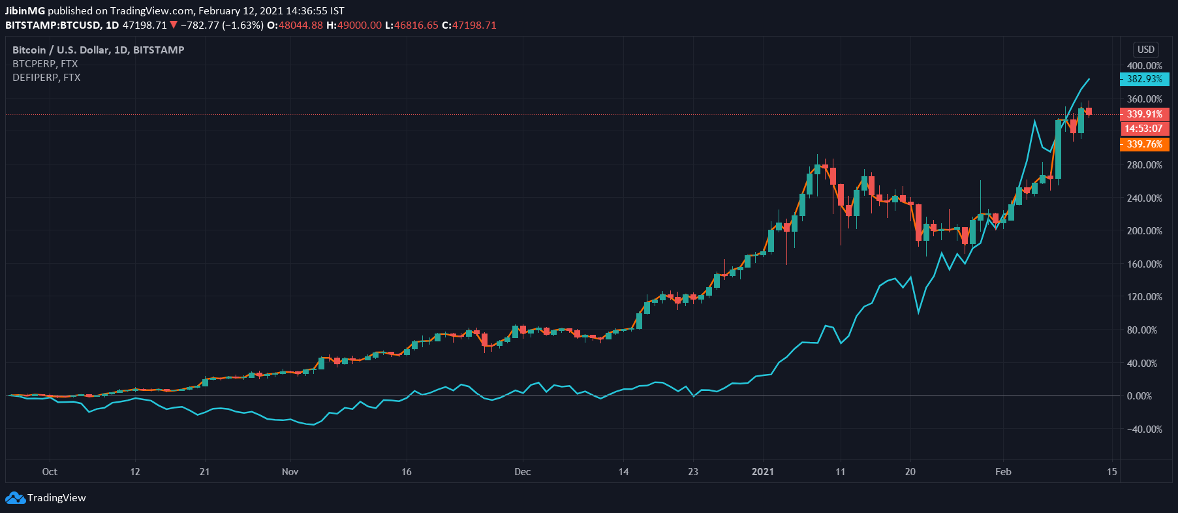Screen dimensions: 1178x513
Task: Click the 21 date label on time axis
Action: pos(204,472)
